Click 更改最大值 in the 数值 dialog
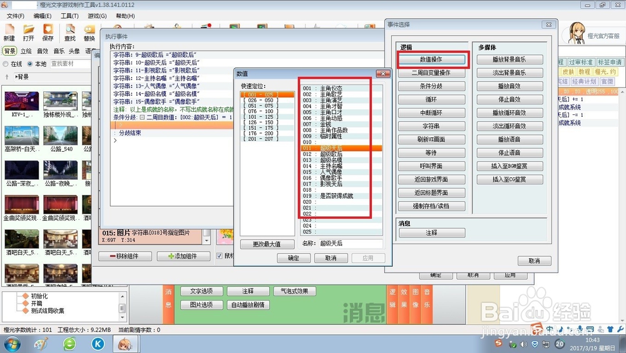626x353 pixels. (267, 244)
